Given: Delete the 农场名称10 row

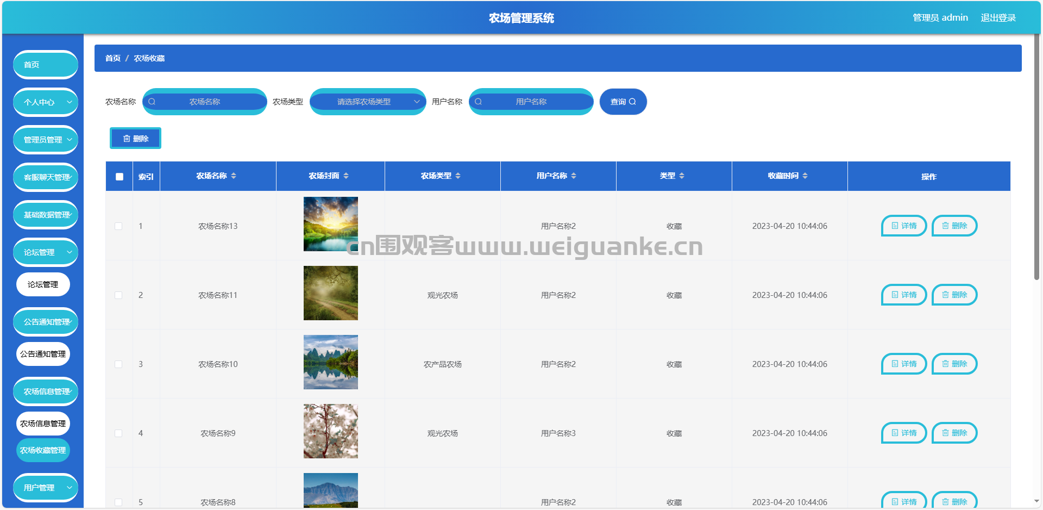Looking at the screenshot, I should coord(954,364).
